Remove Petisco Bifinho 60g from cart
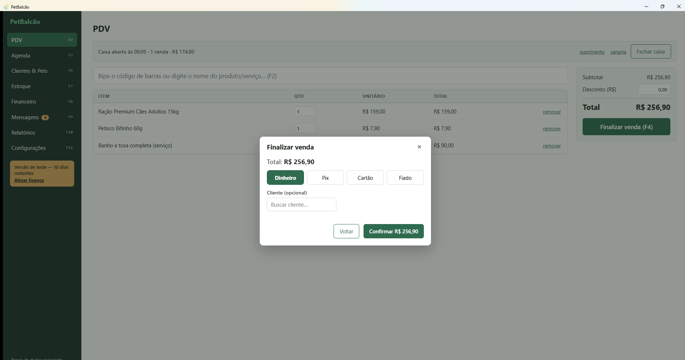685x360 pixels. pos(552,128)
